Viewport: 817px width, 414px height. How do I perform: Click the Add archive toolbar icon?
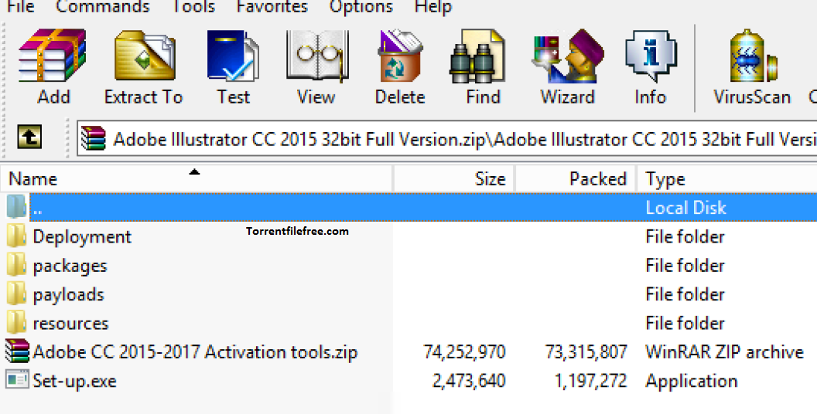point(52,56)
